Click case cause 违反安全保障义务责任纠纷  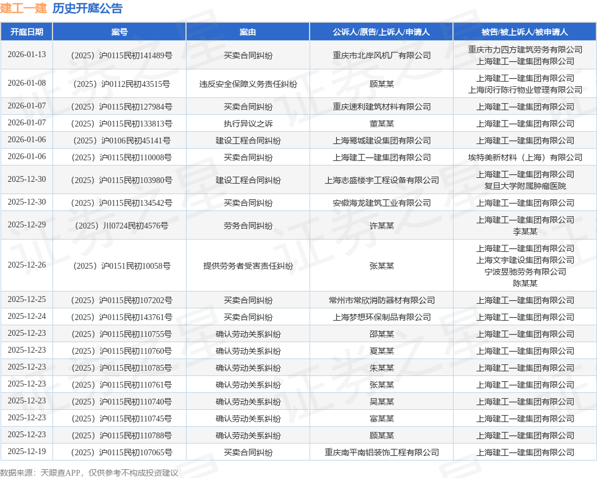(x=248, y=84)
